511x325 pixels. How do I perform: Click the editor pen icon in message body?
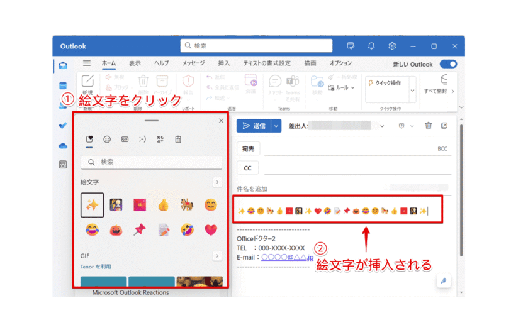(444, 281)
